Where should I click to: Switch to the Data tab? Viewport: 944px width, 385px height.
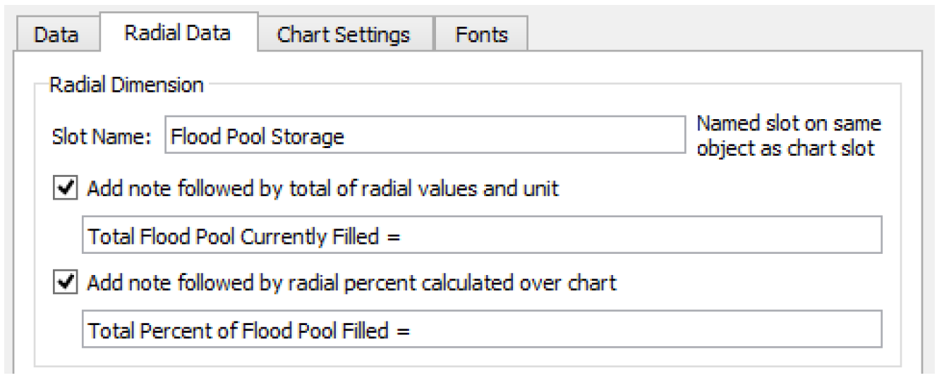click(x=56, y=35)
